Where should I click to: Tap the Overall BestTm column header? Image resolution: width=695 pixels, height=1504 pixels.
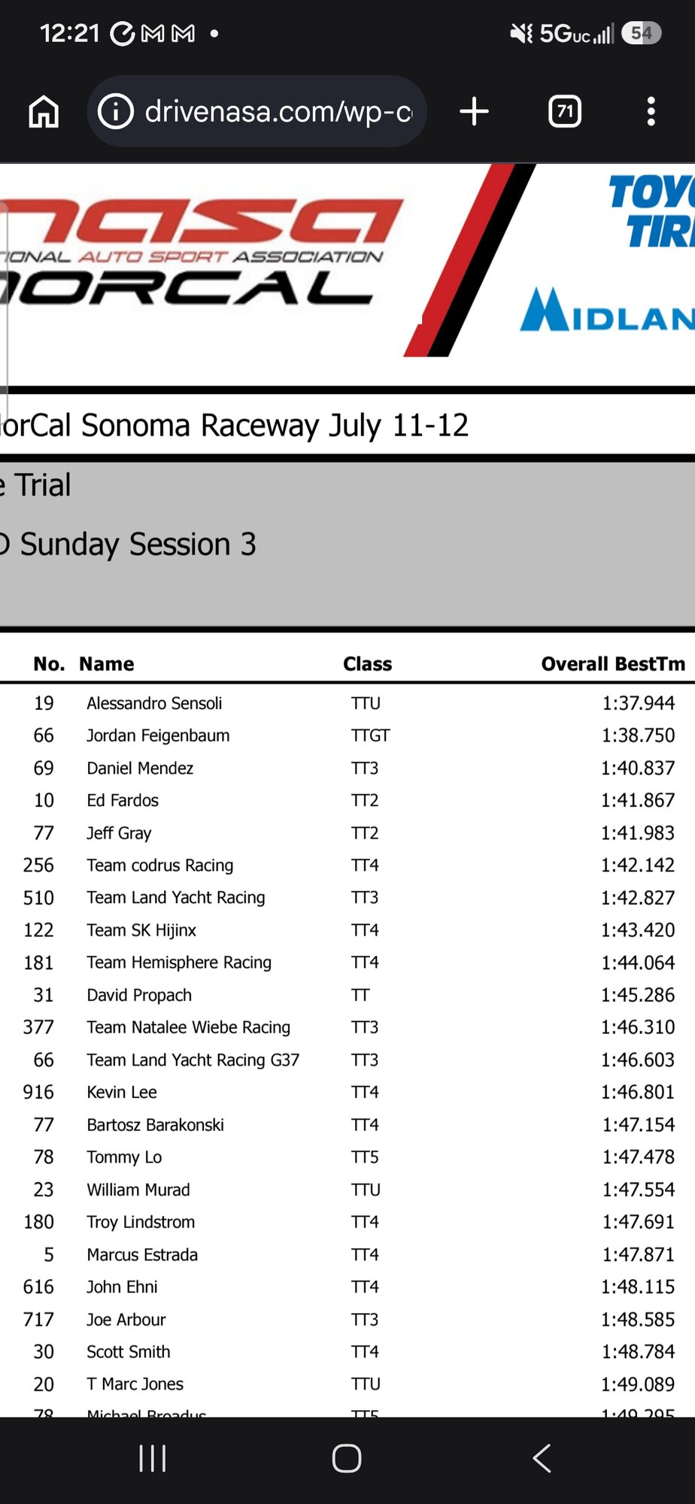[613, 664]
